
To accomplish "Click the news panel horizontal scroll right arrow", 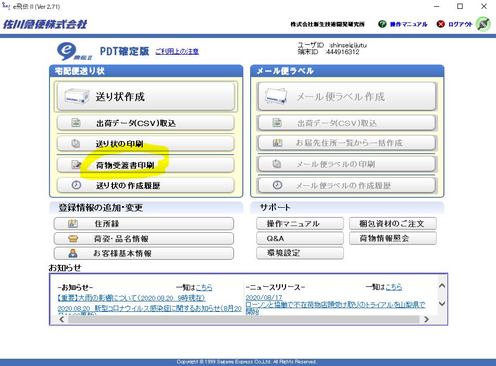I will [426, 319].
